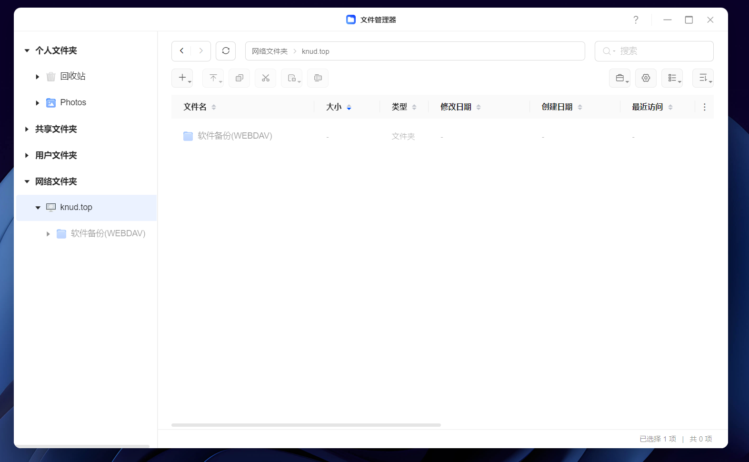
Task: Click the paste toolbar icon
Action: [x=291, y=78]
